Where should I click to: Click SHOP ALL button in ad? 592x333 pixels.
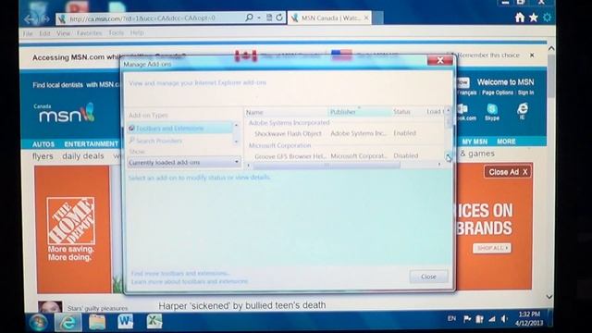click(x=492, y=248)
